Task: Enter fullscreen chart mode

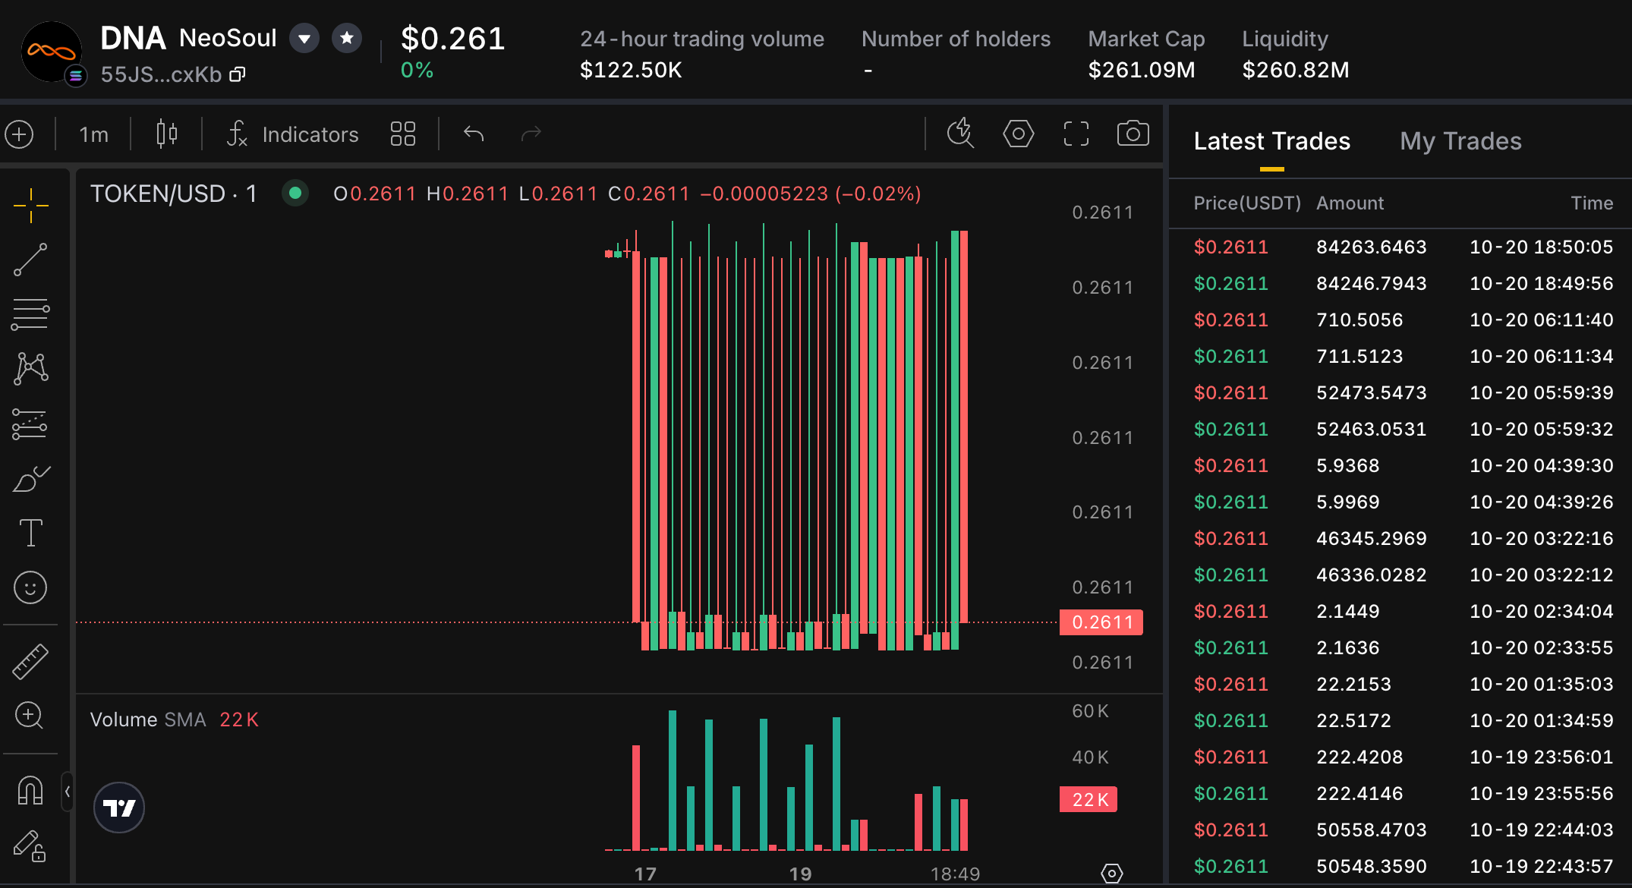Action: pyautogui.click(x=1076, y=134)
